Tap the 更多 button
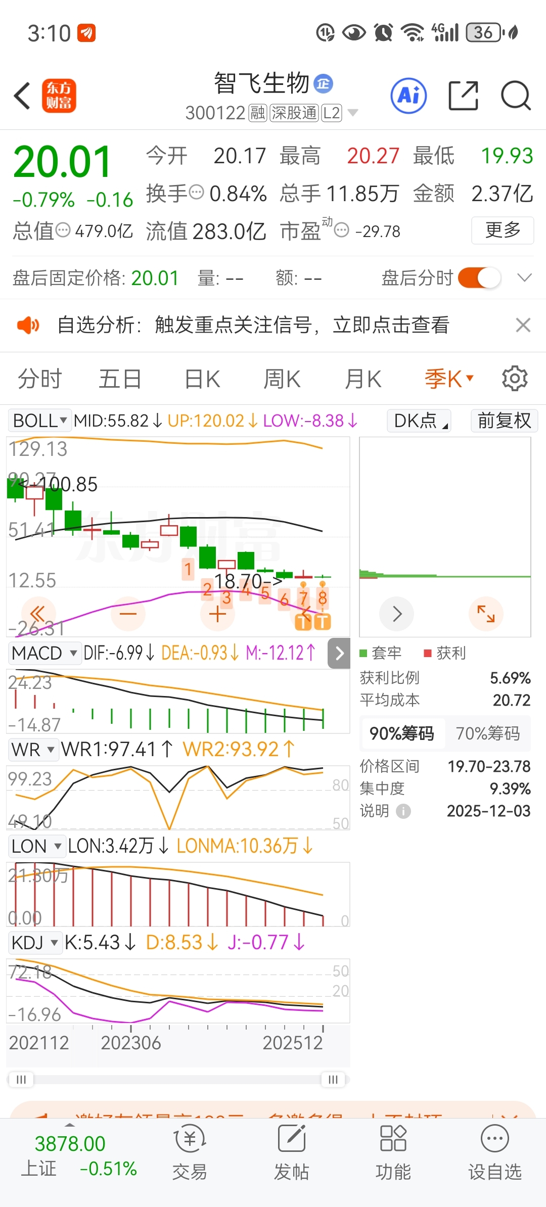 point(503,230)
